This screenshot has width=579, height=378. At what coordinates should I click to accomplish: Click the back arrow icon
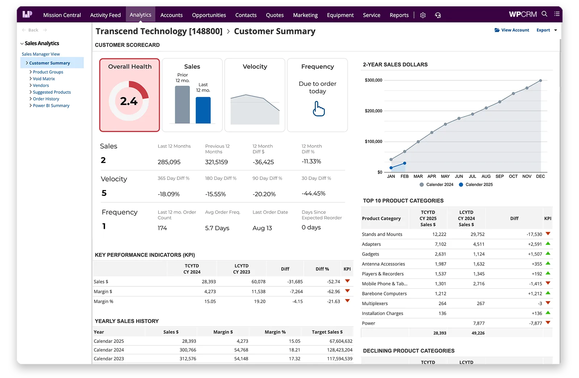[24, 30]
